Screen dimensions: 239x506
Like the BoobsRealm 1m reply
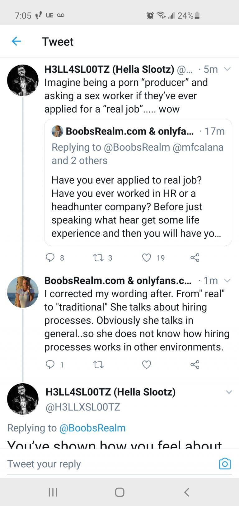click(x=147, y=364)
